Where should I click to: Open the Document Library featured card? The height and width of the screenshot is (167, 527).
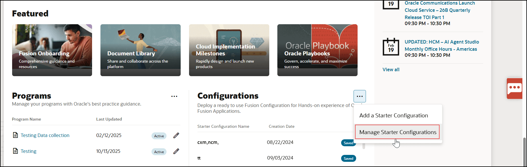tap(141, 50)
